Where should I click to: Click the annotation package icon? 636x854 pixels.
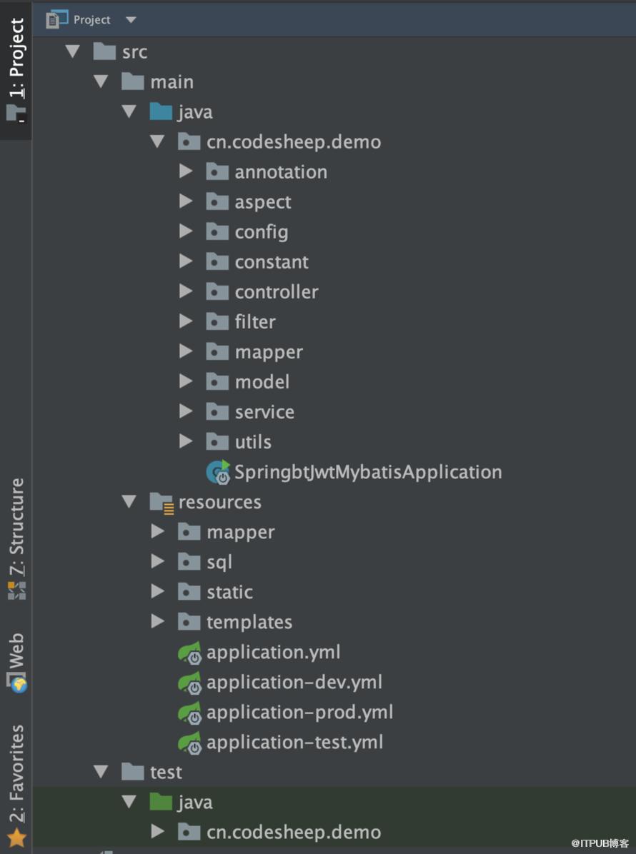pos(217,171)
